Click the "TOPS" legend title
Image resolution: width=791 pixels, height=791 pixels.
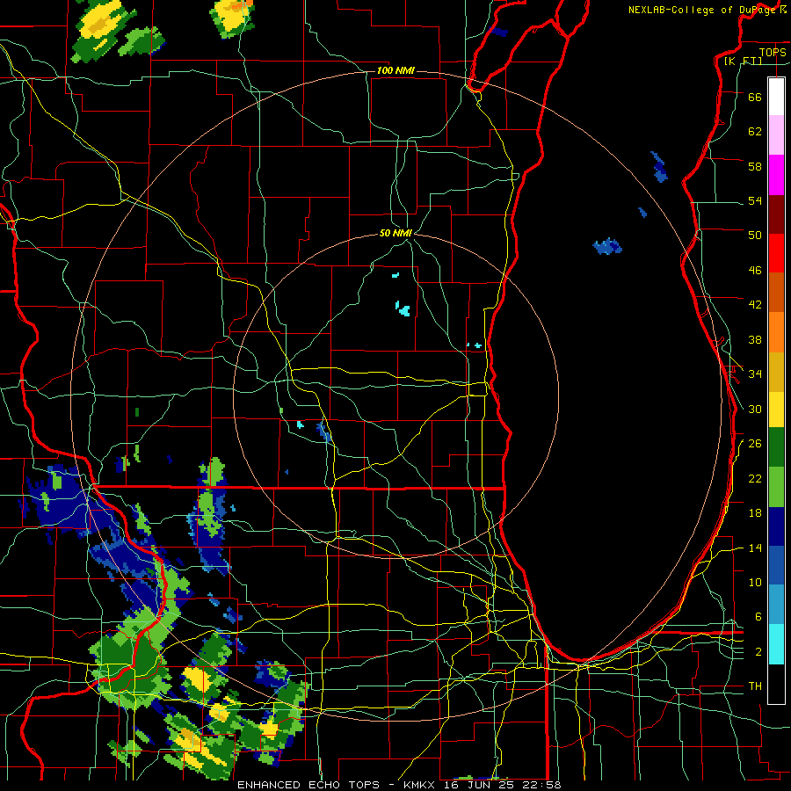point(773,53)
